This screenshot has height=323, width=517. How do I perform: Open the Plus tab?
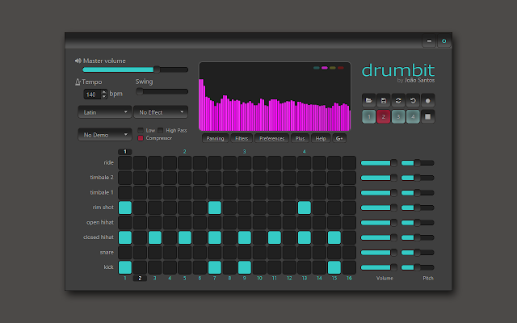click(x=300, y=138)
